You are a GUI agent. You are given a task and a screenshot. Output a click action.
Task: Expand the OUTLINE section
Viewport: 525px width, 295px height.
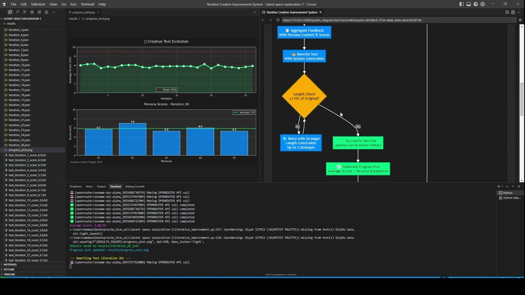click(x=9, y=270)
